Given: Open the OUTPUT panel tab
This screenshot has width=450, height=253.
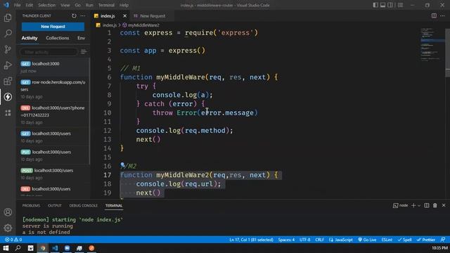Looking at the screenshot, I should point(55,205).
